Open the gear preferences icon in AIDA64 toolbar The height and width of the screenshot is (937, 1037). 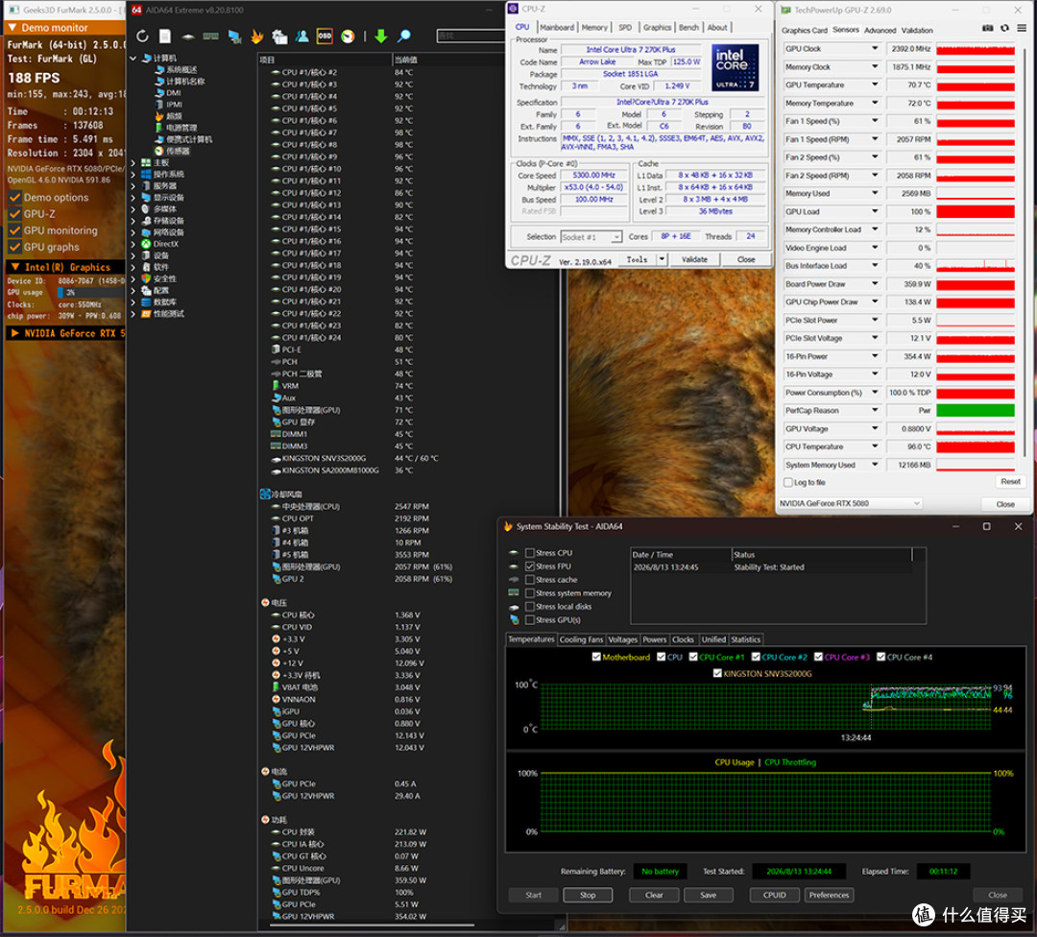click(279, 36)
